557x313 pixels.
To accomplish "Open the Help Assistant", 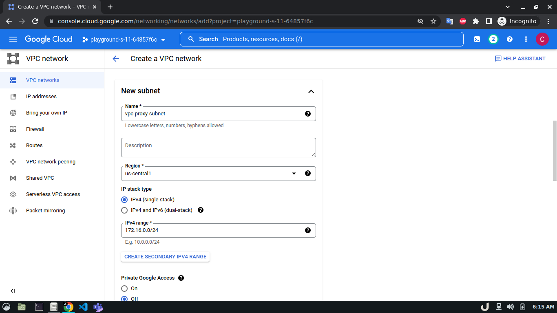I will (x=520, y=59).
